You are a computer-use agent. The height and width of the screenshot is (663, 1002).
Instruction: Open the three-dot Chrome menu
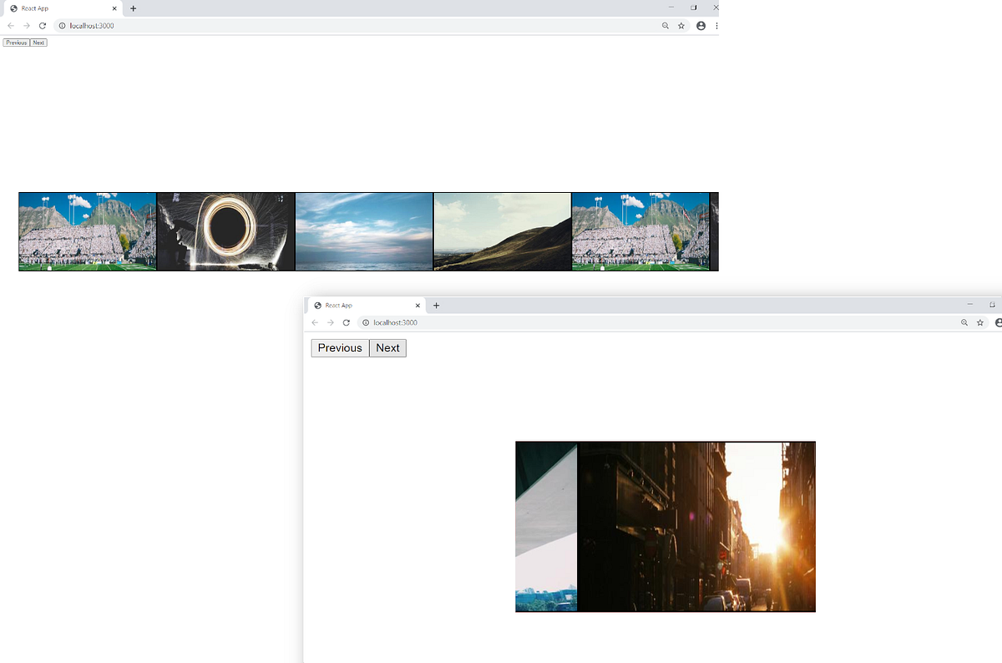tap(716, 25)
